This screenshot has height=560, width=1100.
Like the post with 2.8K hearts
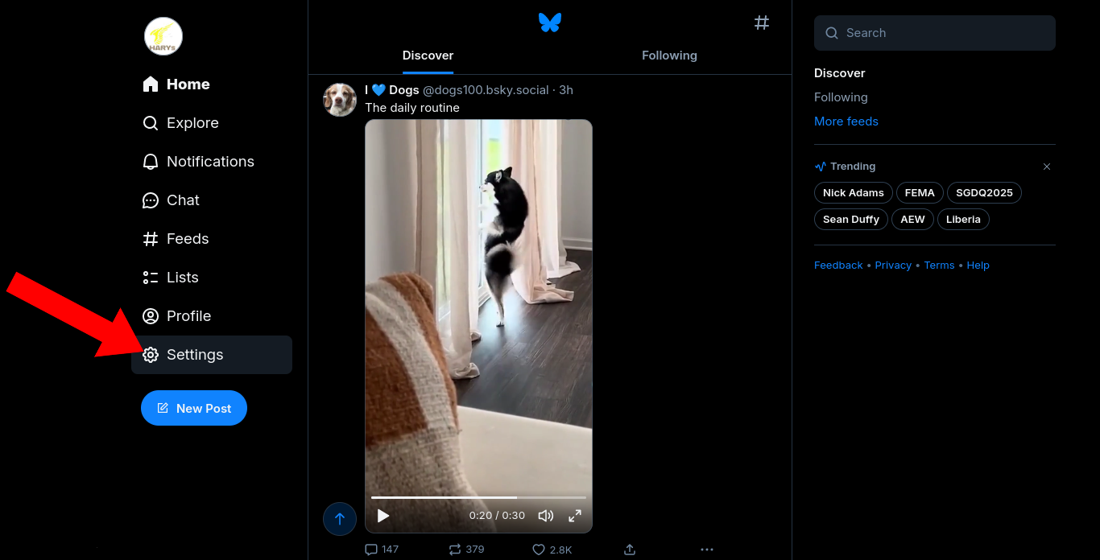pyautogui.click(x=552, y=550)
